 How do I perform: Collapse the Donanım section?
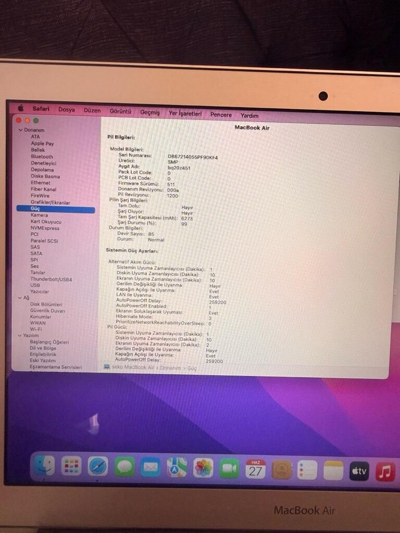(x=20, y=130)
